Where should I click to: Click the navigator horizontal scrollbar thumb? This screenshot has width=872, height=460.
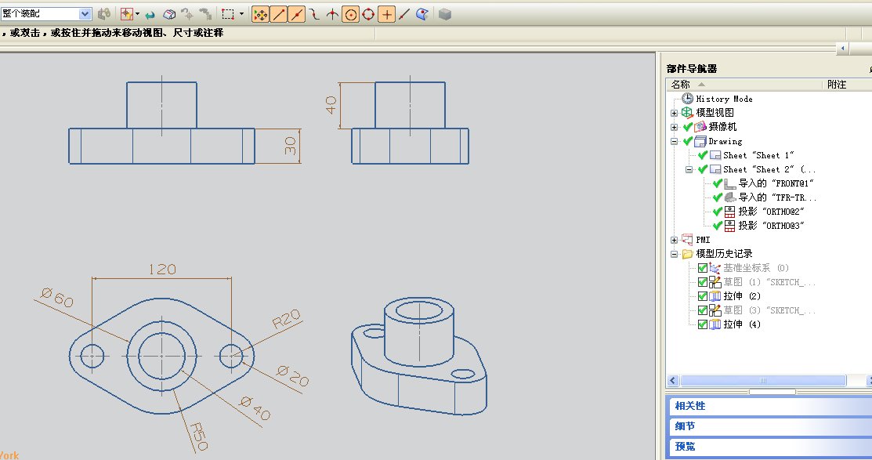pyautogui.click(x=763, y=380)
